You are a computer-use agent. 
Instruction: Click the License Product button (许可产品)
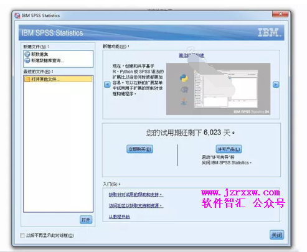click(x=229, y=149)
